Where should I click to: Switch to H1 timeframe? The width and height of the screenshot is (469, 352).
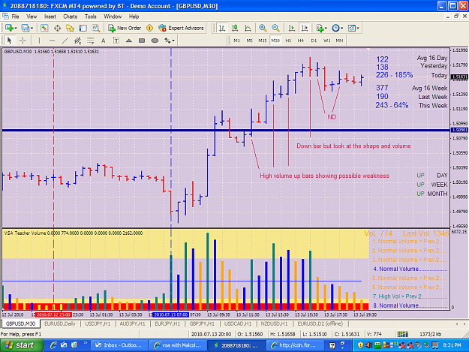[288, 41]
